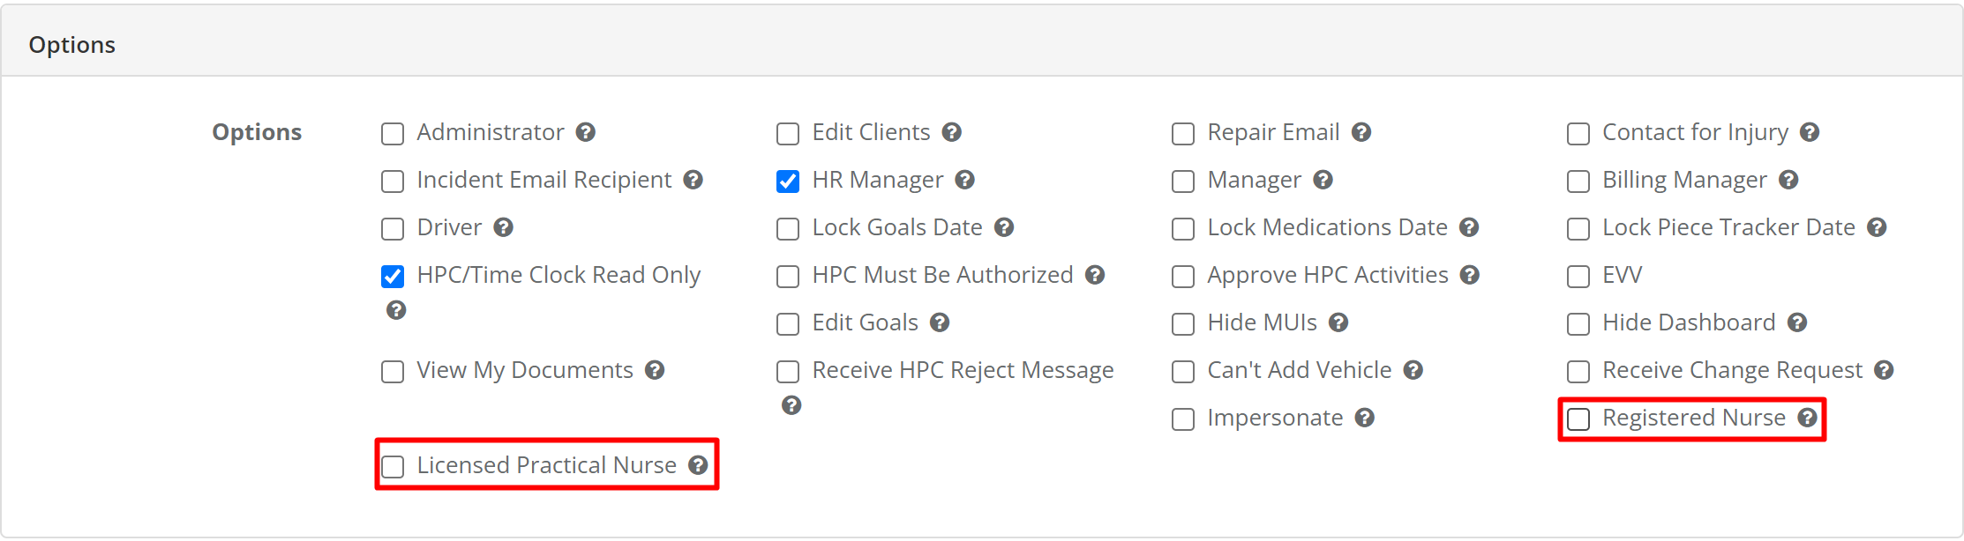Uncheck the HR Manager checkbox

point(788,181)
